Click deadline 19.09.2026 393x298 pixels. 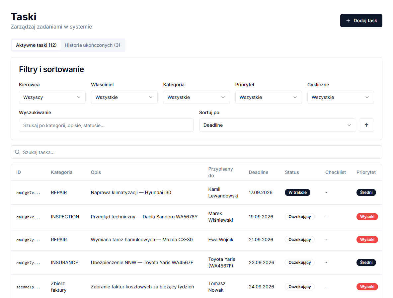(261, 217)
